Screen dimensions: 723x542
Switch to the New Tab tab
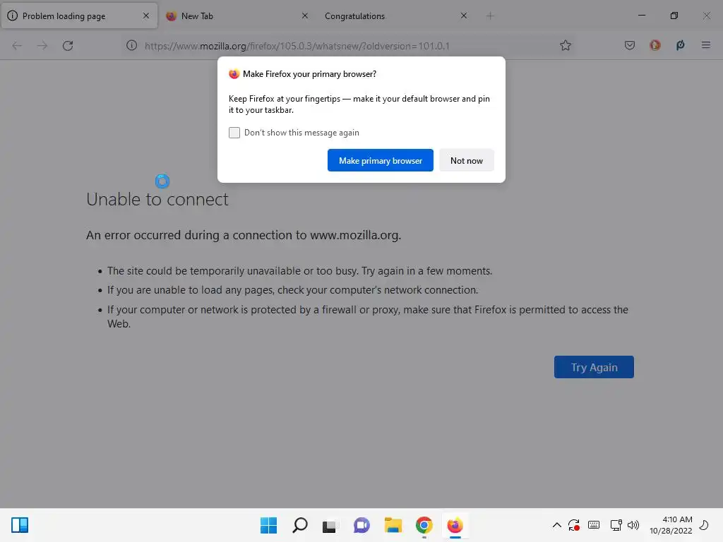(x=237, y=16)
